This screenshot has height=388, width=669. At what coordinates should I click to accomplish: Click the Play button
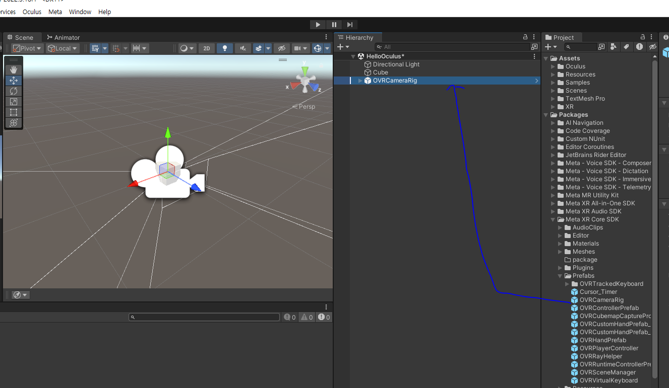click(318, 24)
